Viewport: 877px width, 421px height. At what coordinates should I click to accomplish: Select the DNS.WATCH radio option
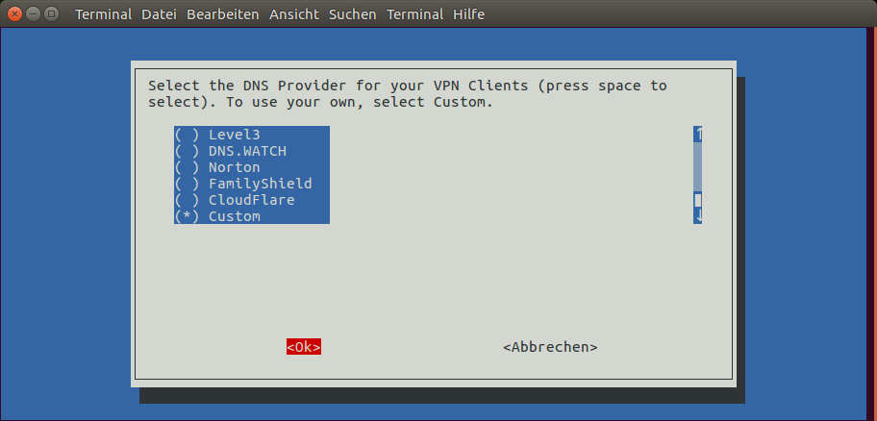pos(252,151)
